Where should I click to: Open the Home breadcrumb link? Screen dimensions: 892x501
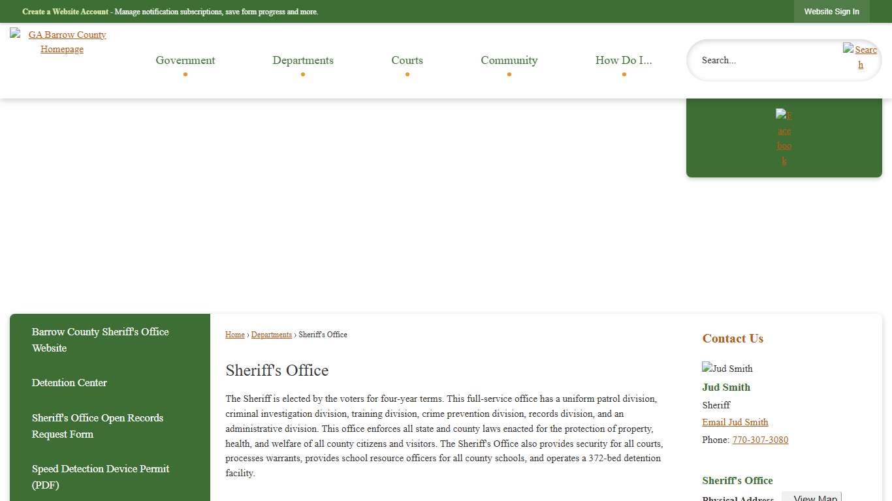234,335
